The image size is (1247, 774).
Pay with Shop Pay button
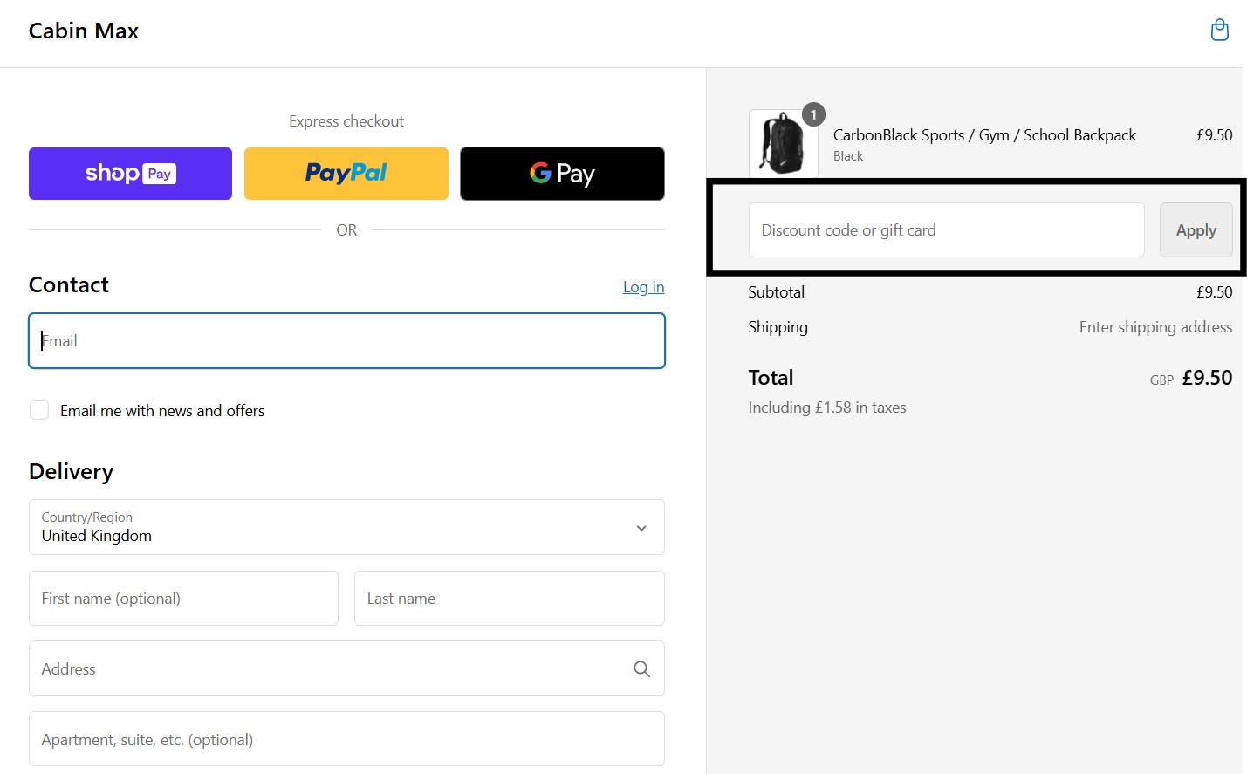pos(130,174)
